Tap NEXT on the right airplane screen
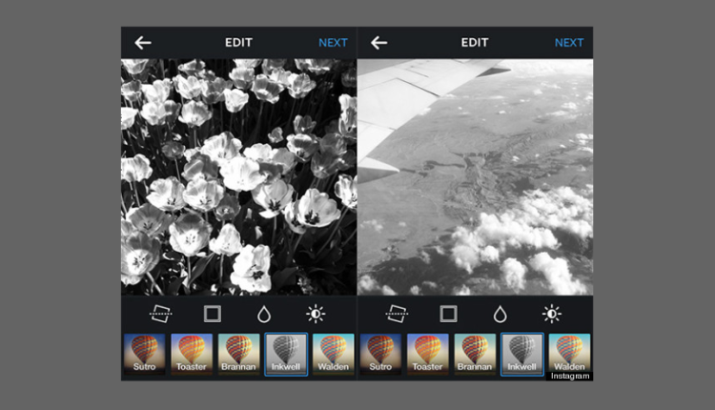The width and height of the screenshot is (715, 410). (569, 43)
